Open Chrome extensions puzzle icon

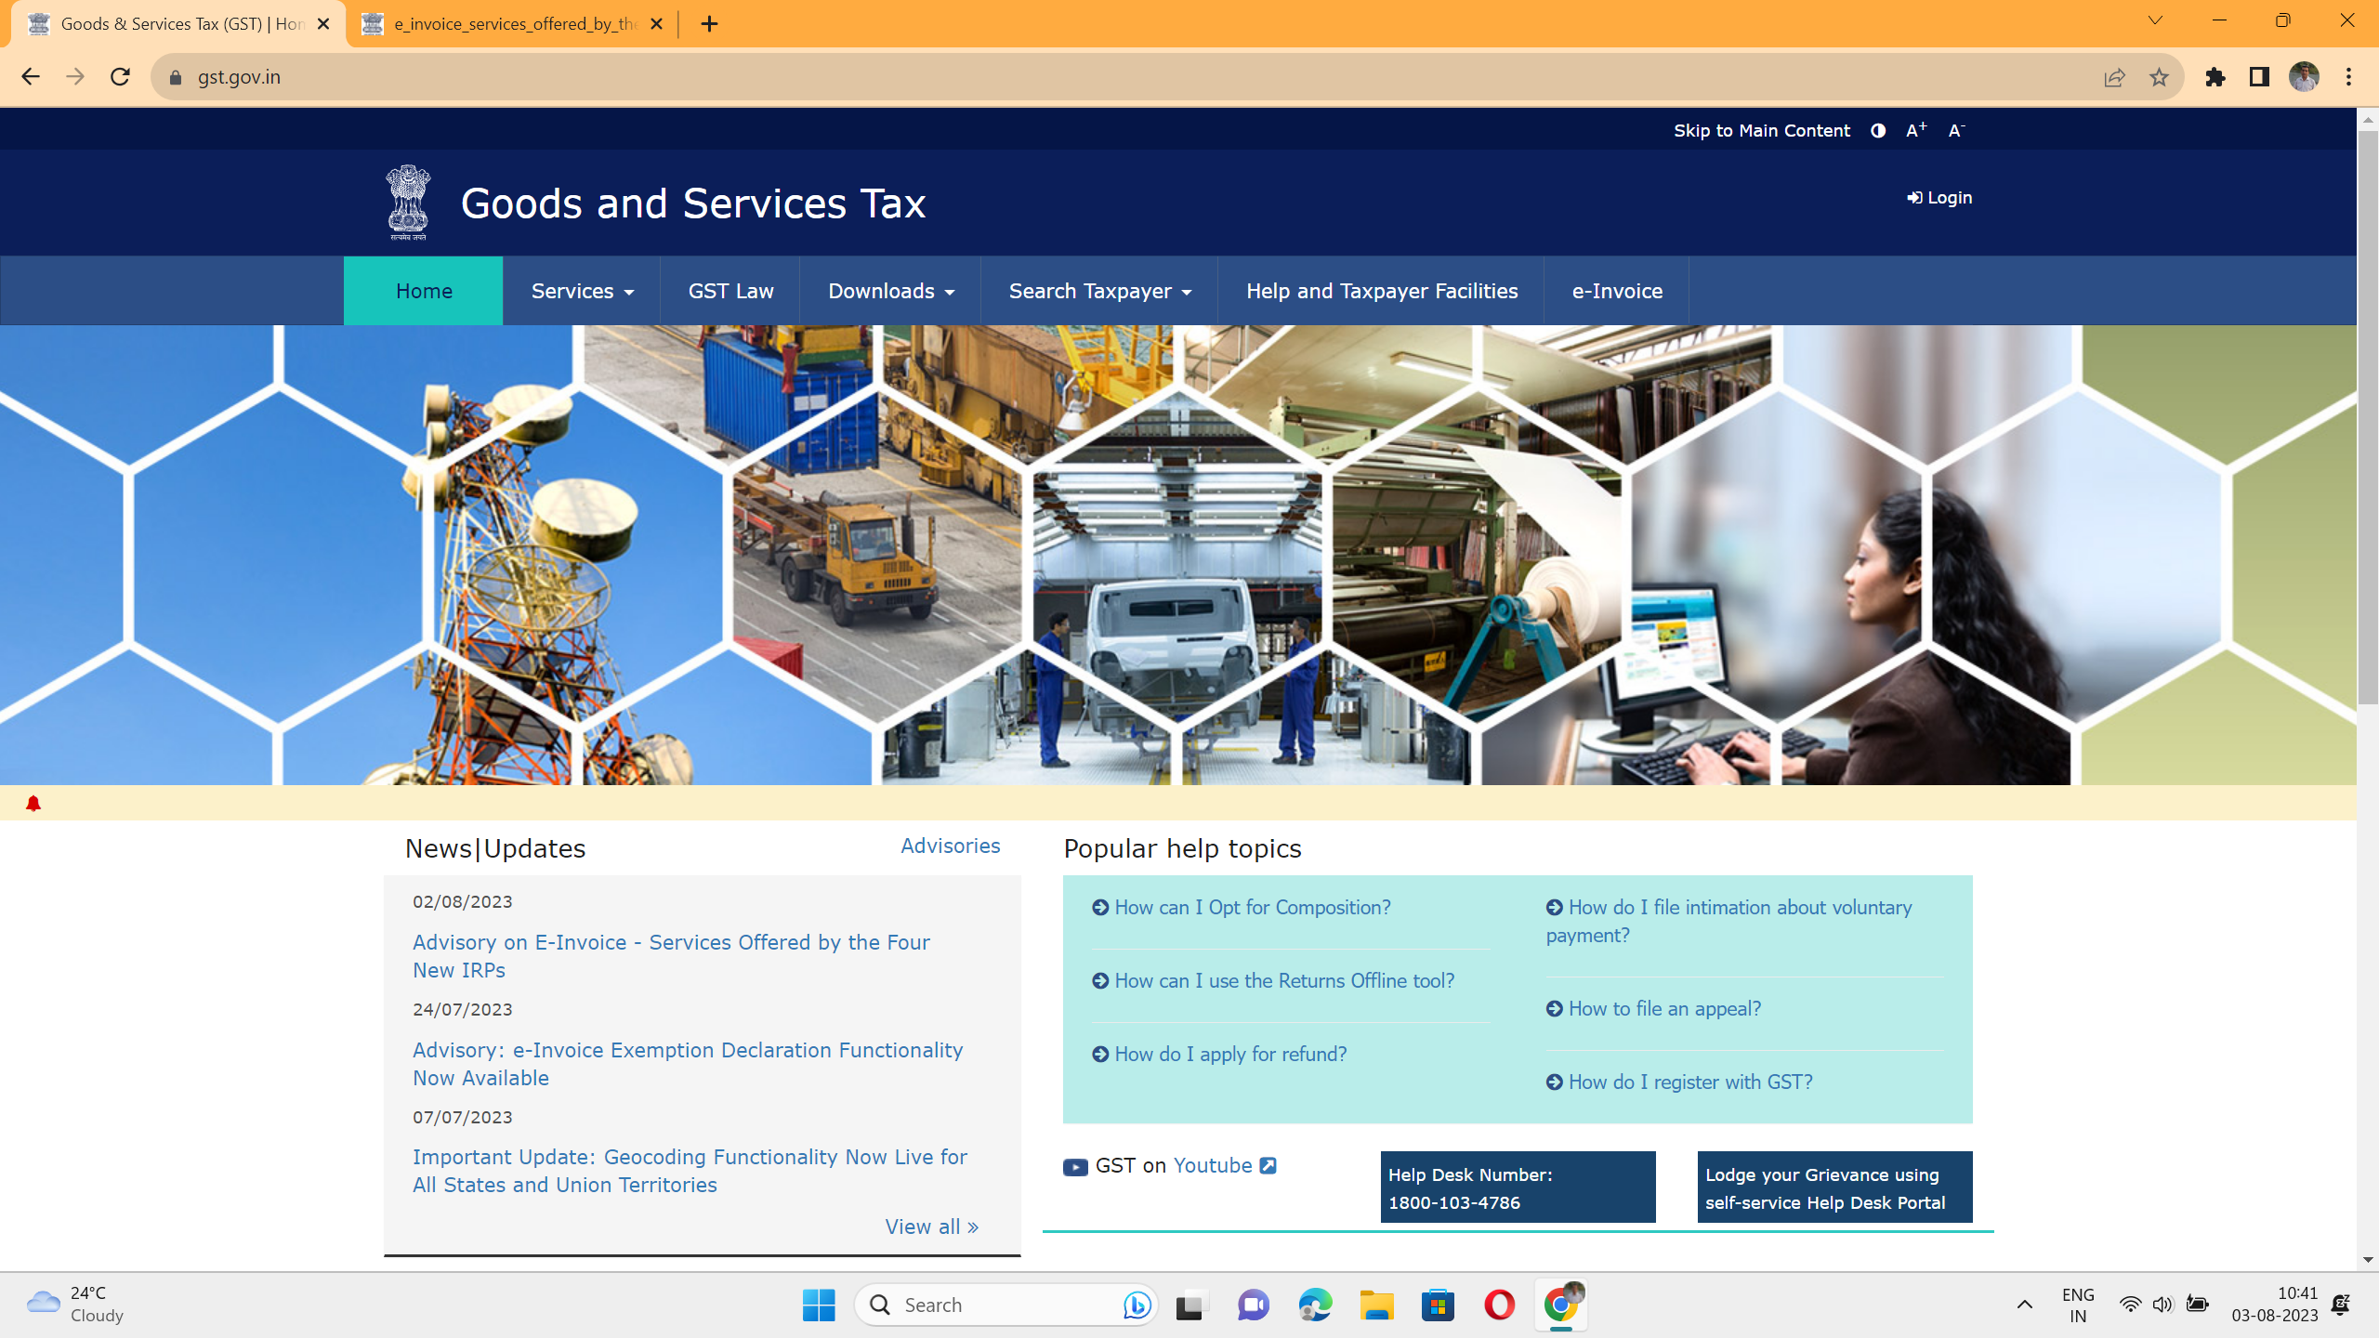coord(2215,77)
